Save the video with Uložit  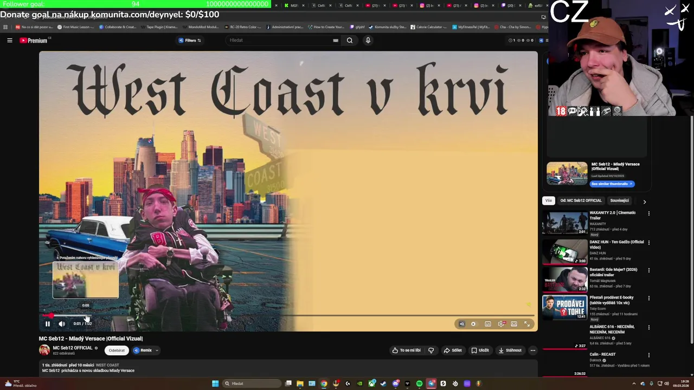(x=480, y=350)
